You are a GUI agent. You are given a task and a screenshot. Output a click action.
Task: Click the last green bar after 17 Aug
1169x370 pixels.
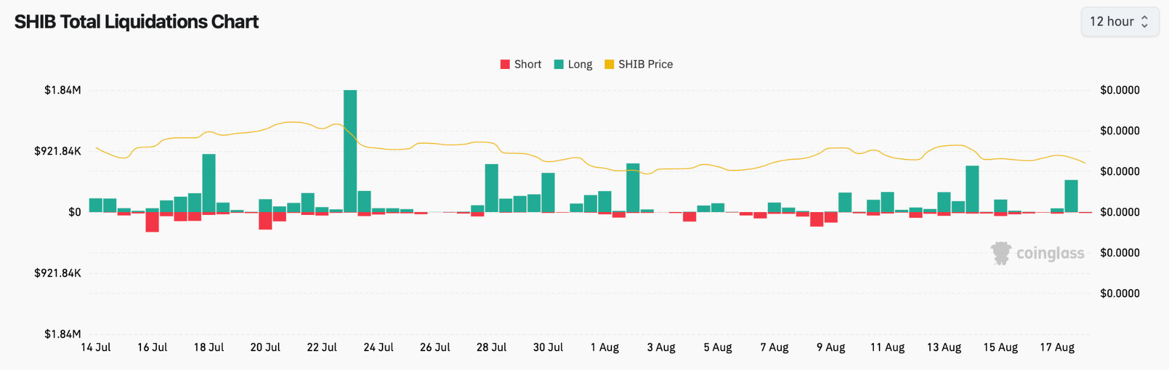click(x=1071, y=196)
